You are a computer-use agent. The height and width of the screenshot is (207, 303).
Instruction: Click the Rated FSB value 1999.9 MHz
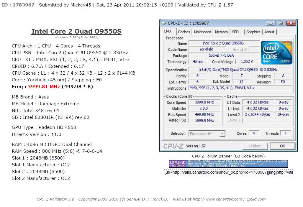[204, 121]
